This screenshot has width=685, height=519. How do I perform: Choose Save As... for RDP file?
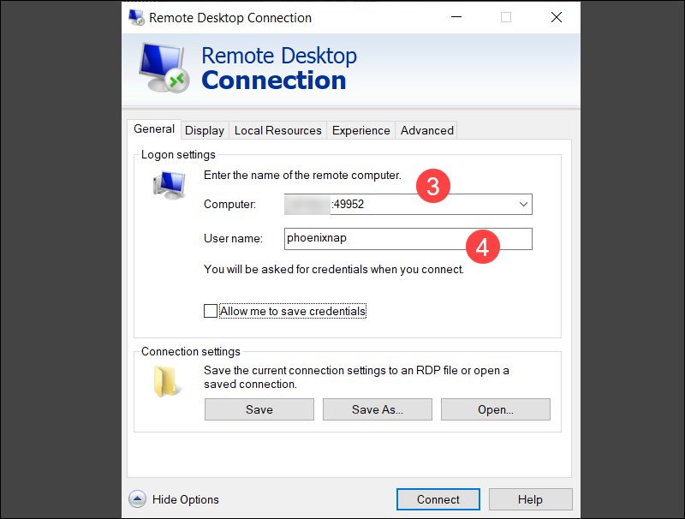point(378,409)
